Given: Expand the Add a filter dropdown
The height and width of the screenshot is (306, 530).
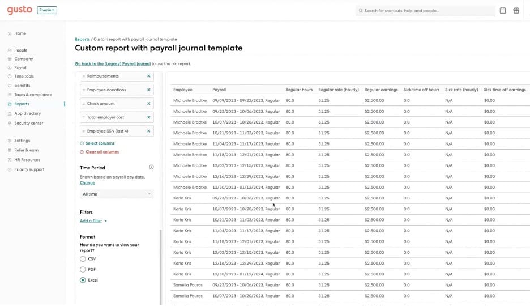Looking at the screenshot, I should (x=93, y=221).
